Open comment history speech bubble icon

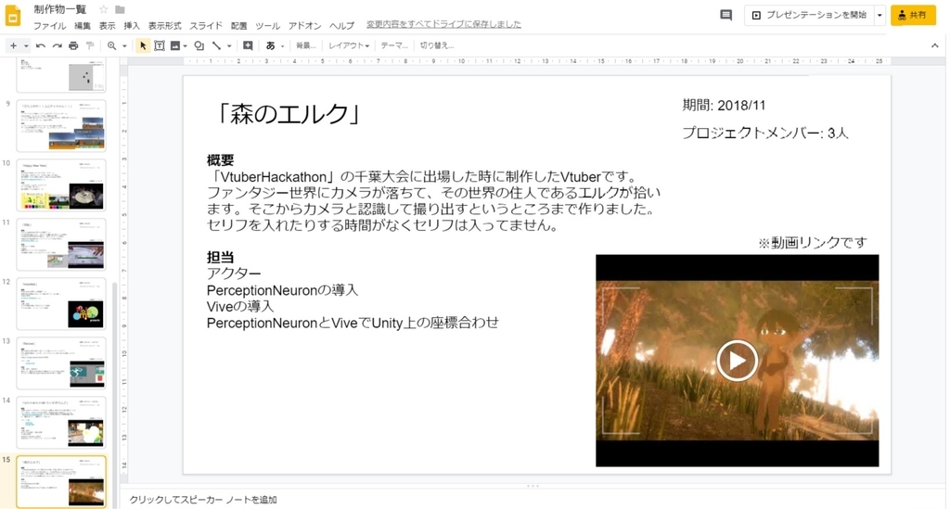[x=725, y=15]
